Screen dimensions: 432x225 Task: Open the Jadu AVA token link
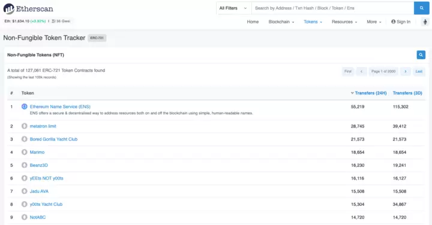[x=39, y=191]
